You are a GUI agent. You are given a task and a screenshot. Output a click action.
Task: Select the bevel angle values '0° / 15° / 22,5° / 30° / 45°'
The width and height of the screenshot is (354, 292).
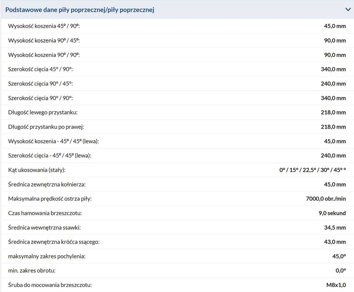coord(312,170)
